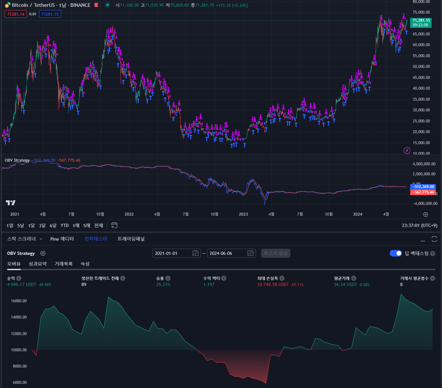Click the help icon beside 딥 백테스팅
The height and width of the screenshot is (388, 442).
click(433, 254)
